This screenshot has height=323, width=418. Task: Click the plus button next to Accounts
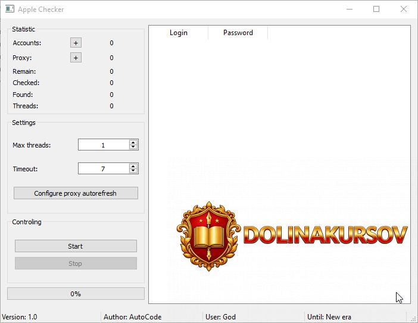pos(76,43)
